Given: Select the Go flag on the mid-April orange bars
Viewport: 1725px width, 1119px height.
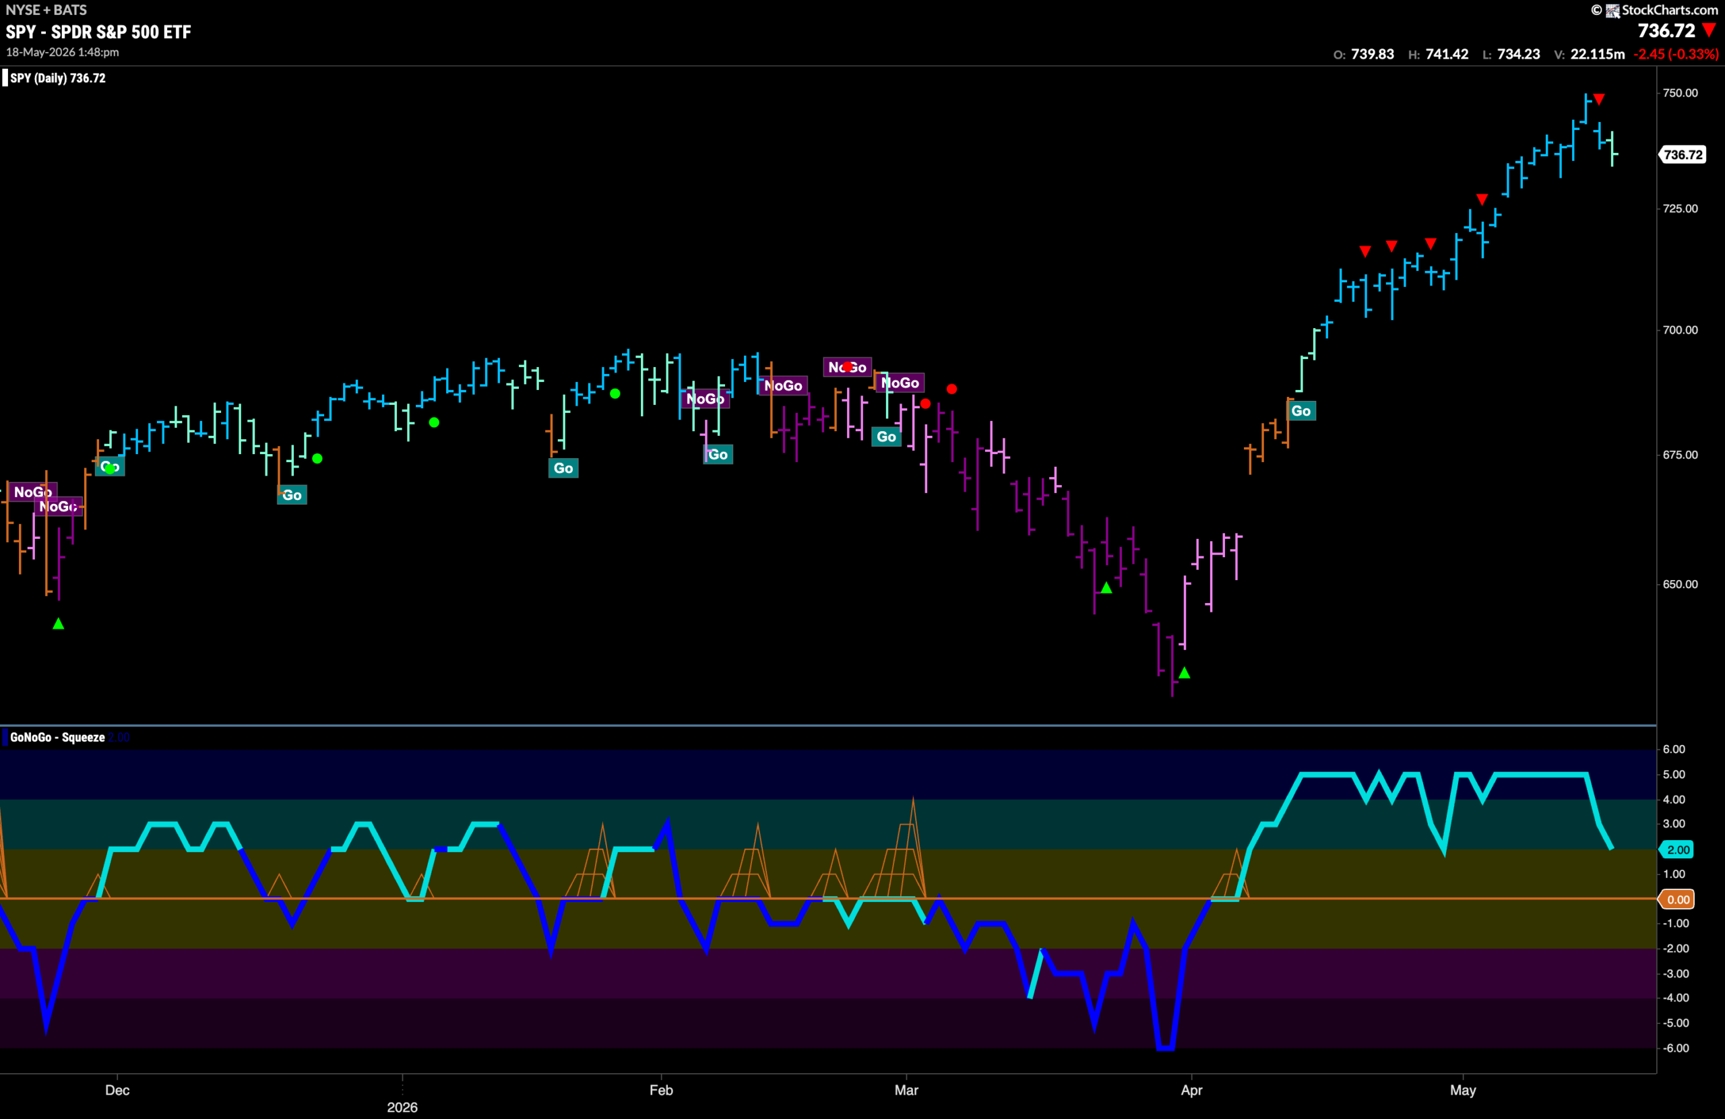Looking at the screenshot, I should click(1301, 411).
